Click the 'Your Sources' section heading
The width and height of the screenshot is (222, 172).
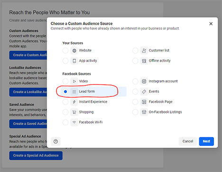(x=73, y=43)
